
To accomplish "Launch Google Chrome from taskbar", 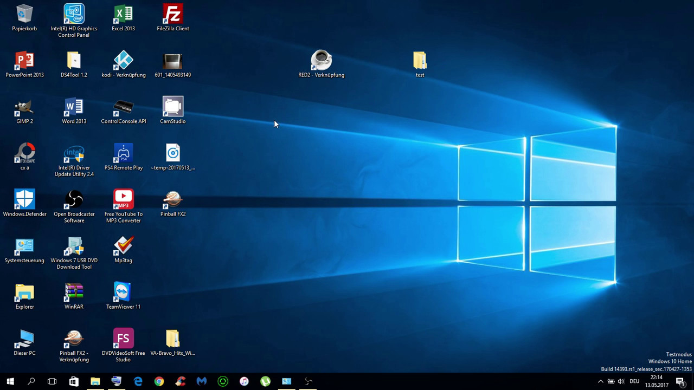I will [x=159, y=381].
